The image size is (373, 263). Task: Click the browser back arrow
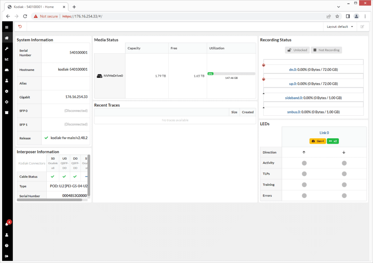[8, 16]
